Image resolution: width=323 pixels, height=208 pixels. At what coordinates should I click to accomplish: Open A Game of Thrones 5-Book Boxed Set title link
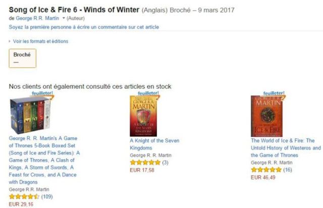44,160
